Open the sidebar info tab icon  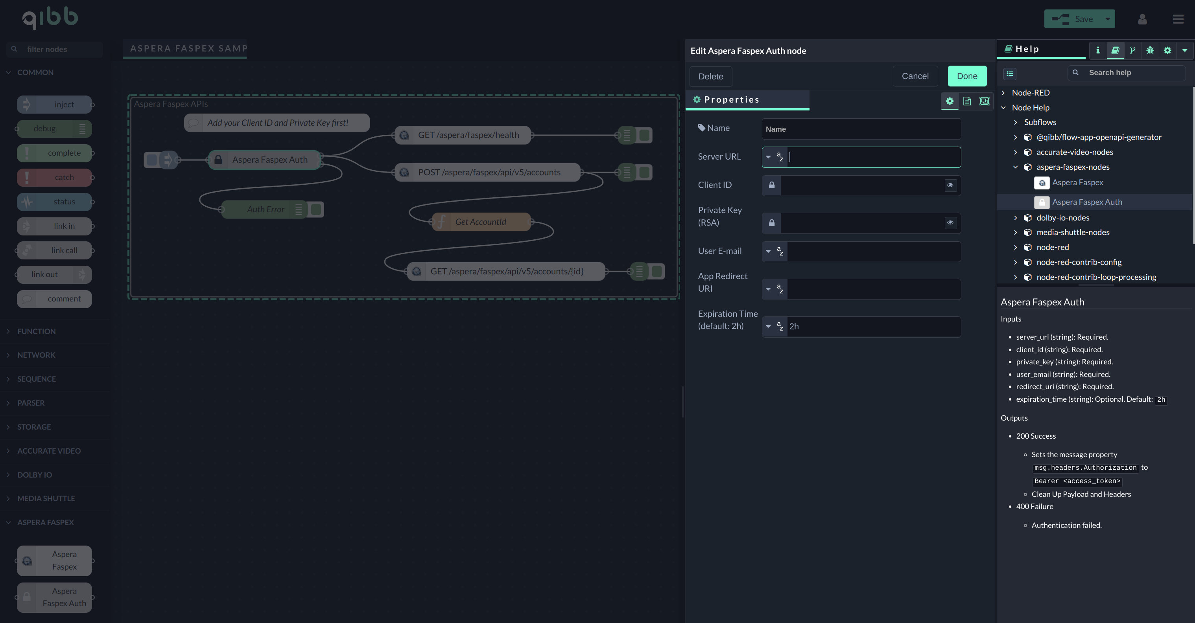click(1097, 50)
